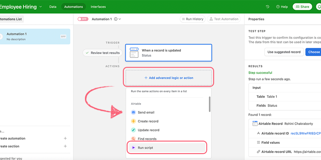Screen dimensions: 321x160
Task: Click the Airtable Record table icon
Action: 255,123
